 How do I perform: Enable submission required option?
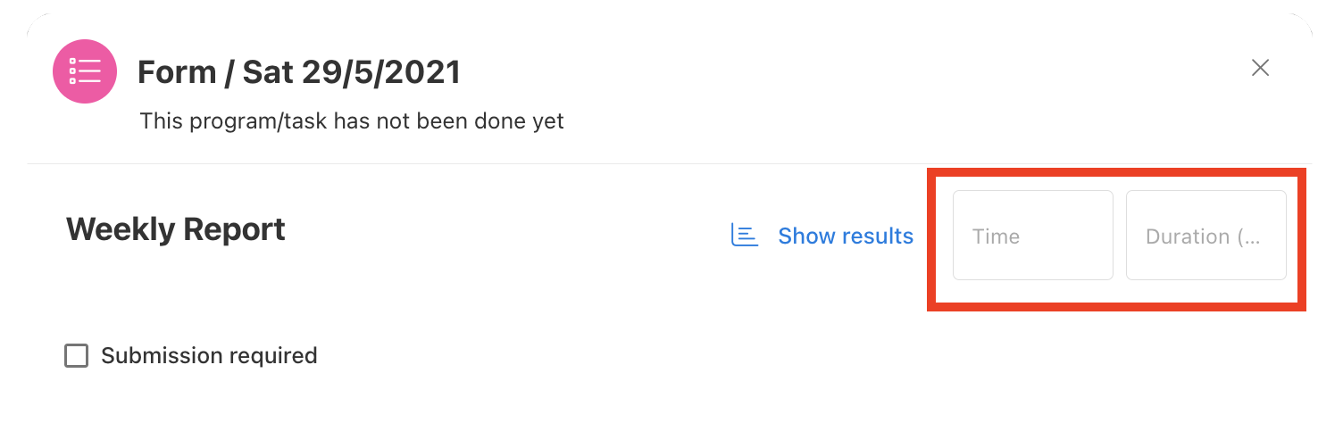point(77,356)
